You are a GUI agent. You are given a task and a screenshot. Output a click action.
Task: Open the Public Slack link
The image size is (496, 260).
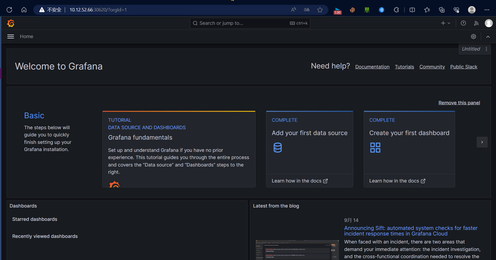pyautogui.click(x=464, y=67)
